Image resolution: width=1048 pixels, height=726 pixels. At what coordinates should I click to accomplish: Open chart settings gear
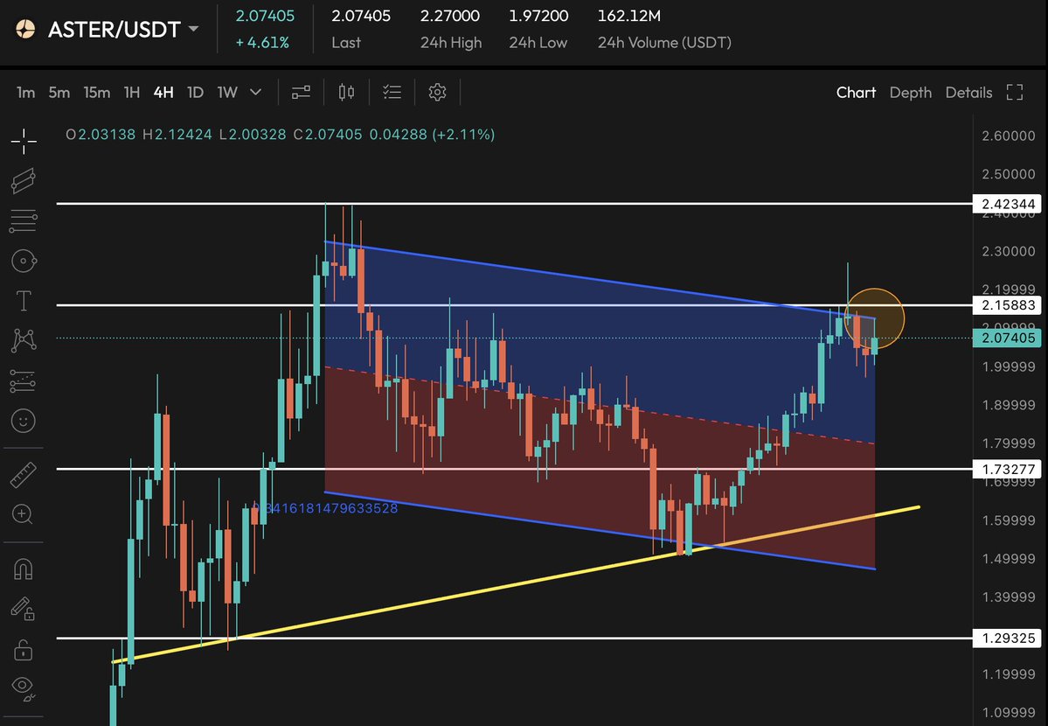coord(437,93)
